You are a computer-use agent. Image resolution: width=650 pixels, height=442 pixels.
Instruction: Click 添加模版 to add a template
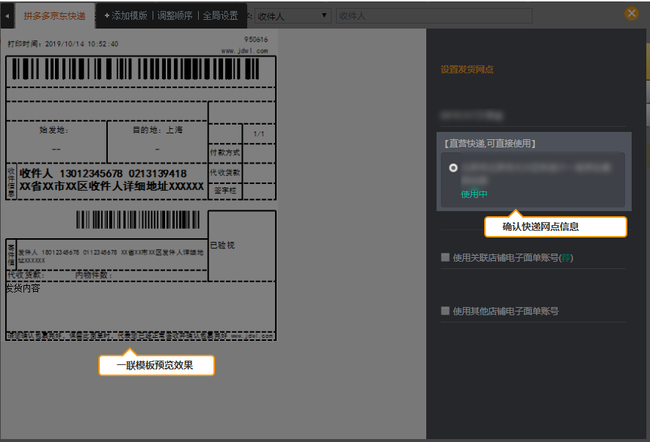125,15
